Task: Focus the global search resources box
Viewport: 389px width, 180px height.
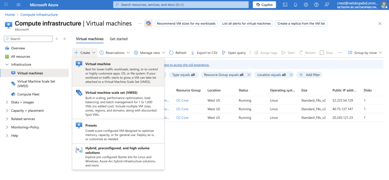Action: point(181,5)
